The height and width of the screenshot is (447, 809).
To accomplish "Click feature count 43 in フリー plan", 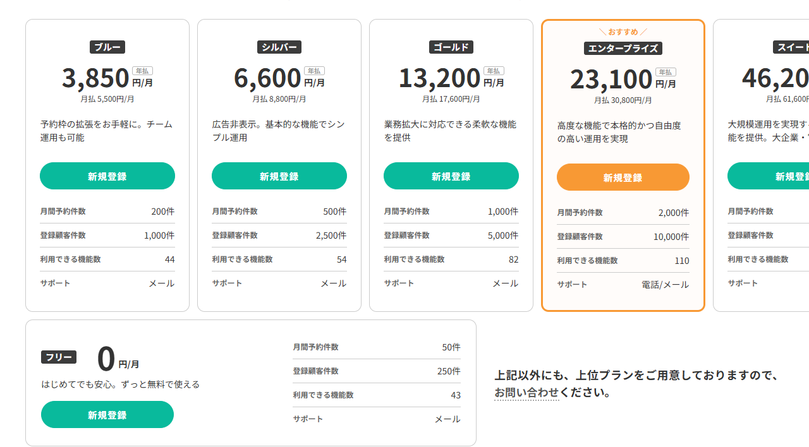I will (456, 395).
